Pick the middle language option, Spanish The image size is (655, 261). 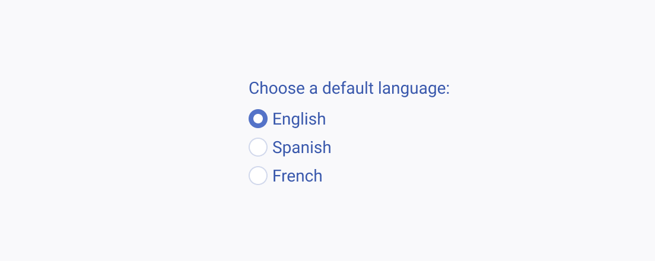pos(257,147)
